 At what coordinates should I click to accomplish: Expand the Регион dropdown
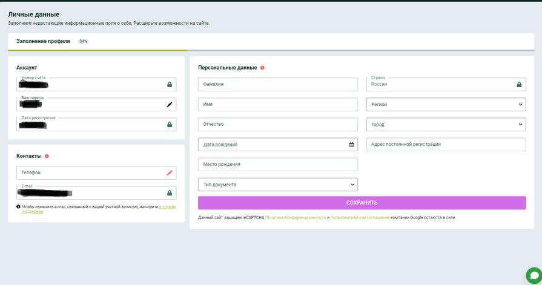[x=446, y=104]
